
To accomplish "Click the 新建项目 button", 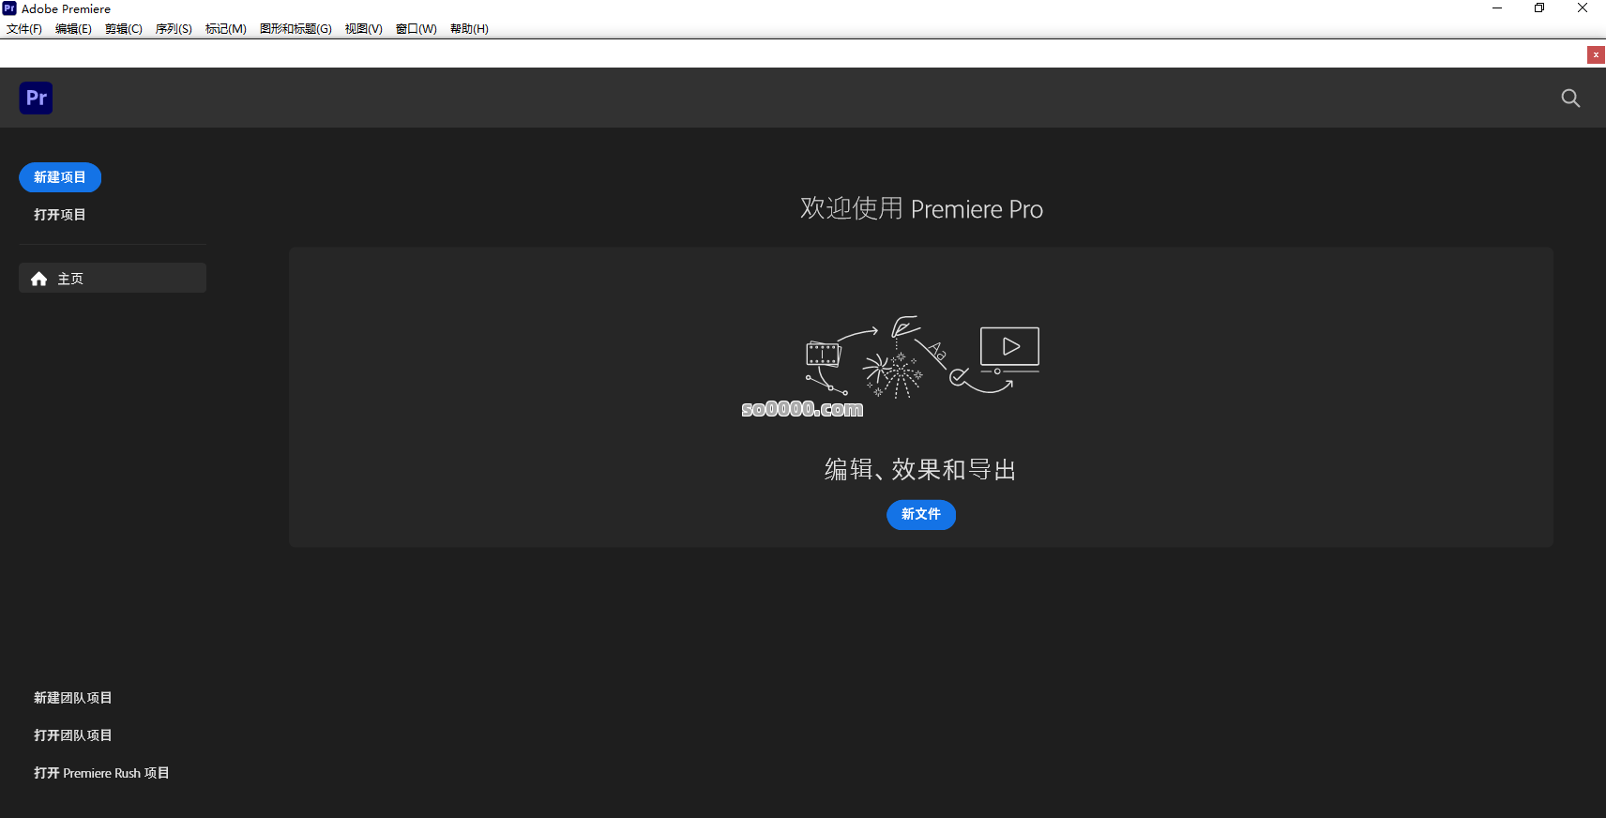I will (60, 177).
